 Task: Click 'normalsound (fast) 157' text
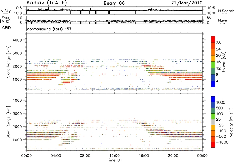coord(49,29)
